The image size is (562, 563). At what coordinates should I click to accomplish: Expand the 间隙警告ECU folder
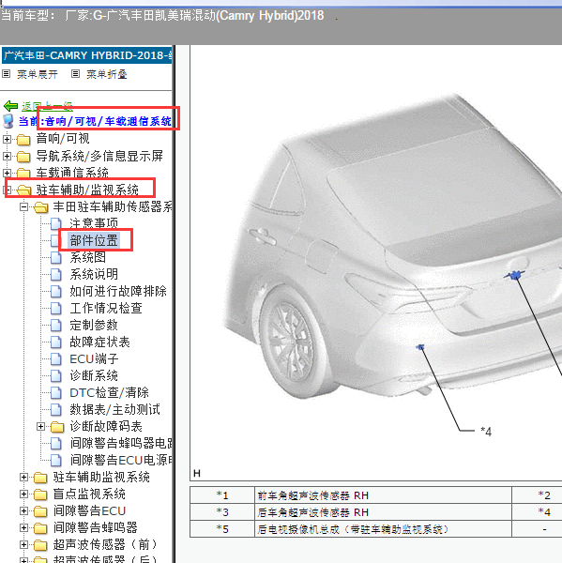23,511
